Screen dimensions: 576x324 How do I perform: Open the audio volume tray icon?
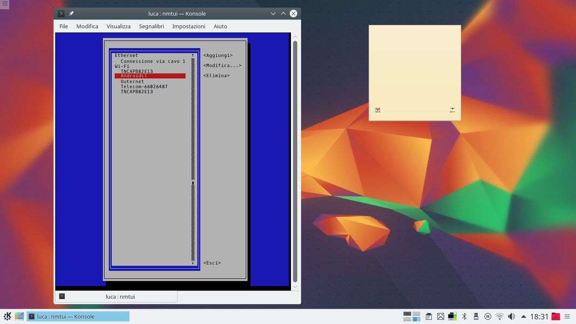pos(511,316)
